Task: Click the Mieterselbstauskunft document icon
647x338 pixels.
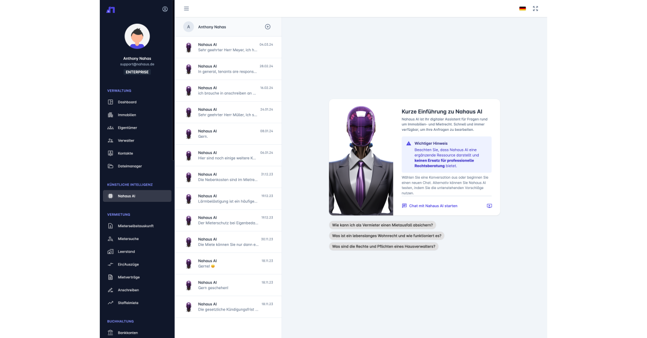Action: coord(111,226)
